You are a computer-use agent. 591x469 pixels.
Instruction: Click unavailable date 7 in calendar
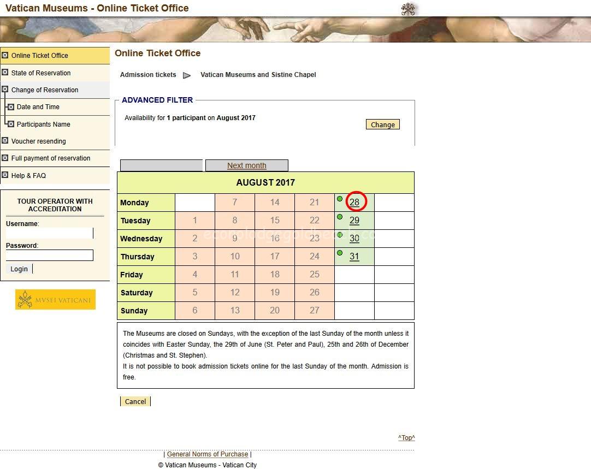pos(235,203)
